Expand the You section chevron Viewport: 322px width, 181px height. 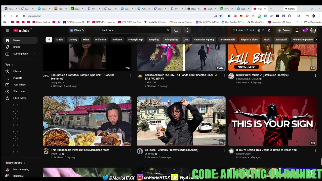point(13,65)
